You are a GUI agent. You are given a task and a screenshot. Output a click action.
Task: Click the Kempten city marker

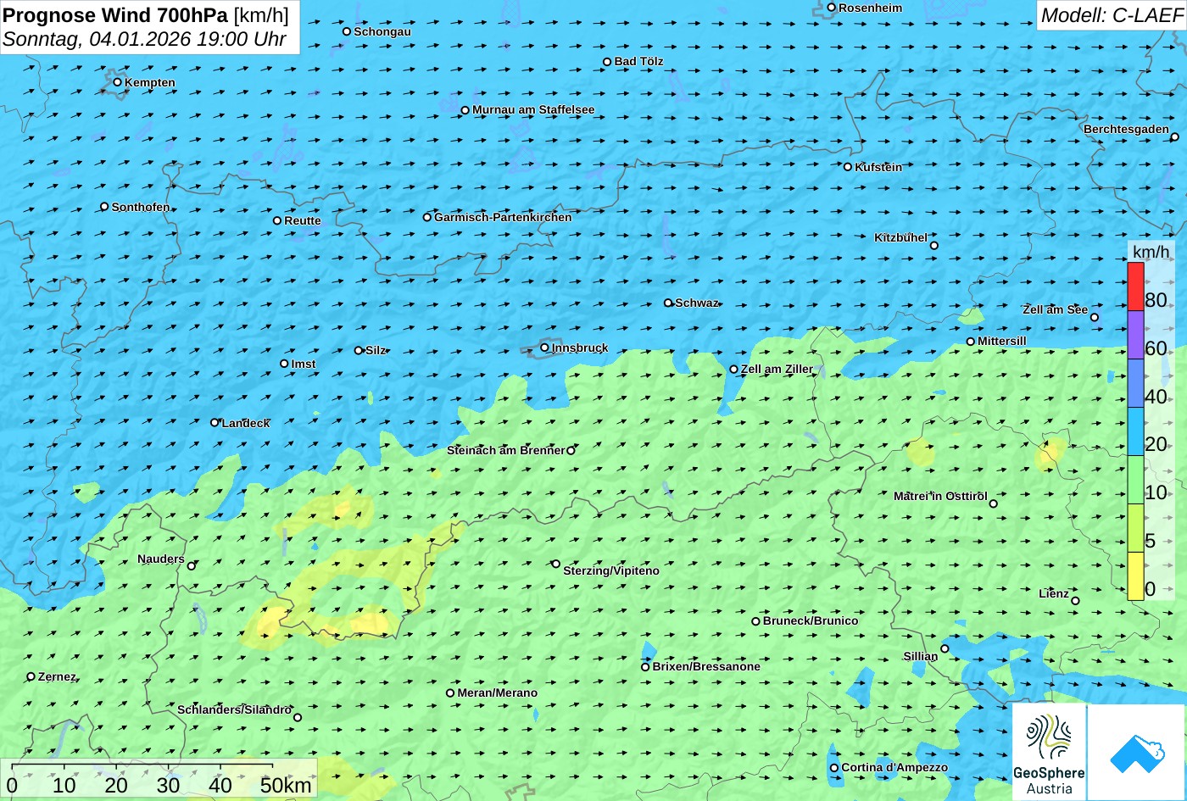[118, 82]
